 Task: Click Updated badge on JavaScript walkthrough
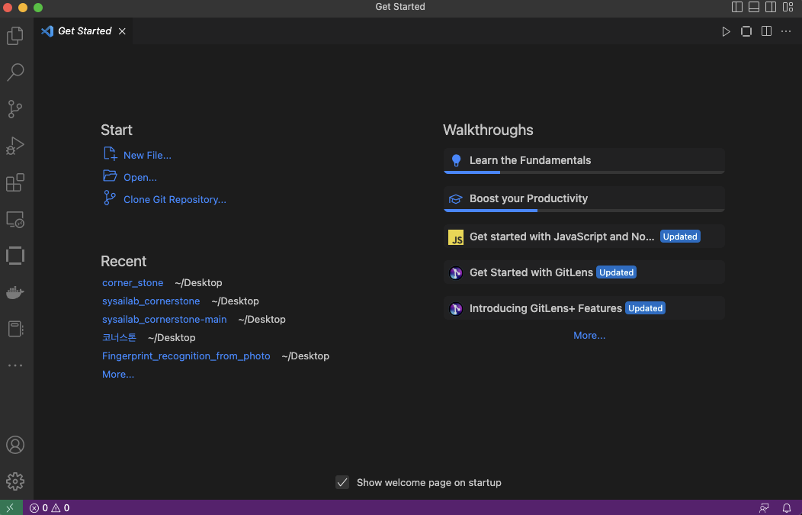[x=680, y=237]
